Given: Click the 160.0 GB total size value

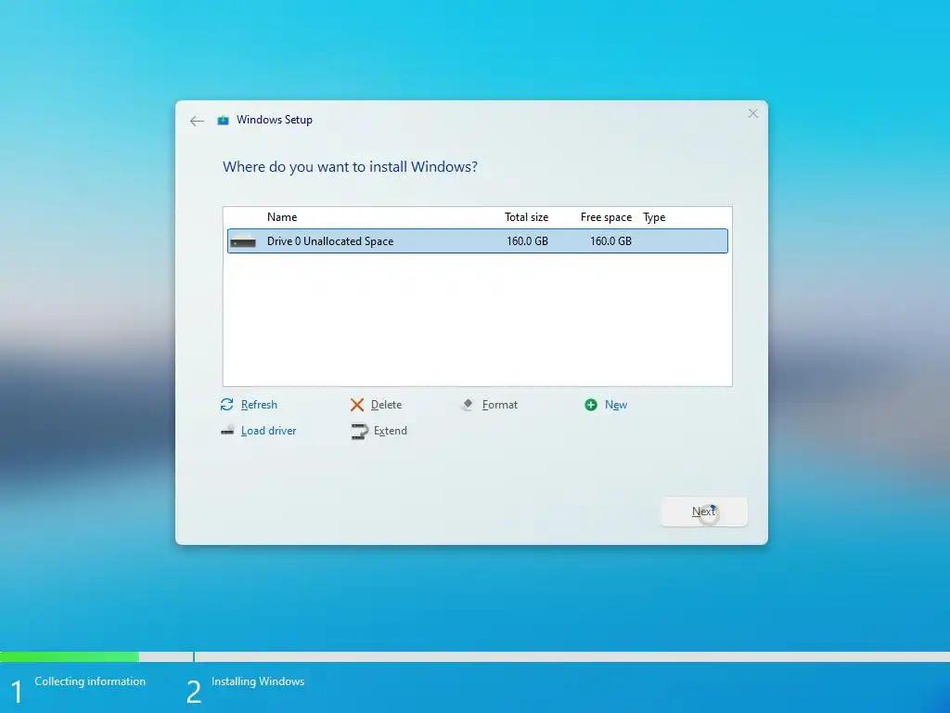Looking at the screenshot, I should tap(527, 240).
